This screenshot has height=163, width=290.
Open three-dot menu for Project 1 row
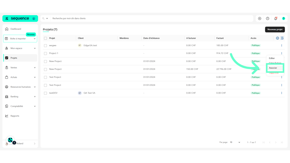[x=282, y=53]
